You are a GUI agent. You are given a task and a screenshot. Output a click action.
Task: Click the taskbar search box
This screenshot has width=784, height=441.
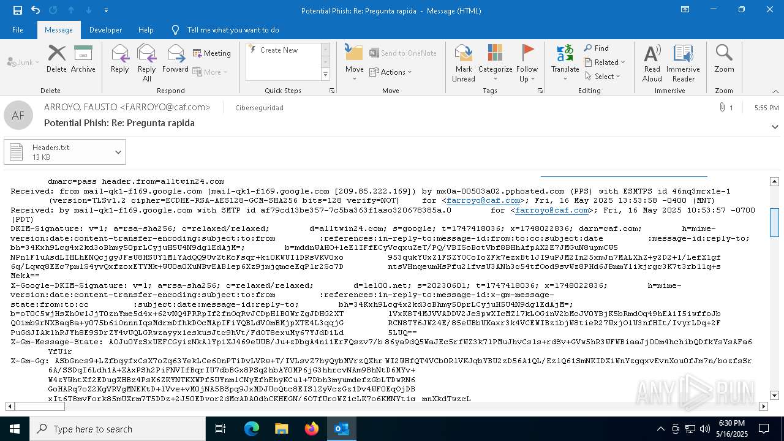click(118, 429)
